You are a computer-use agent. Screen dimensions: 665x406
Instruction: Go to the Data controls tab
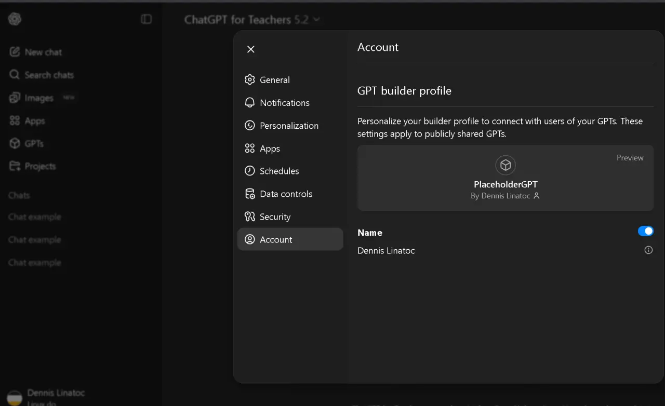290,194
